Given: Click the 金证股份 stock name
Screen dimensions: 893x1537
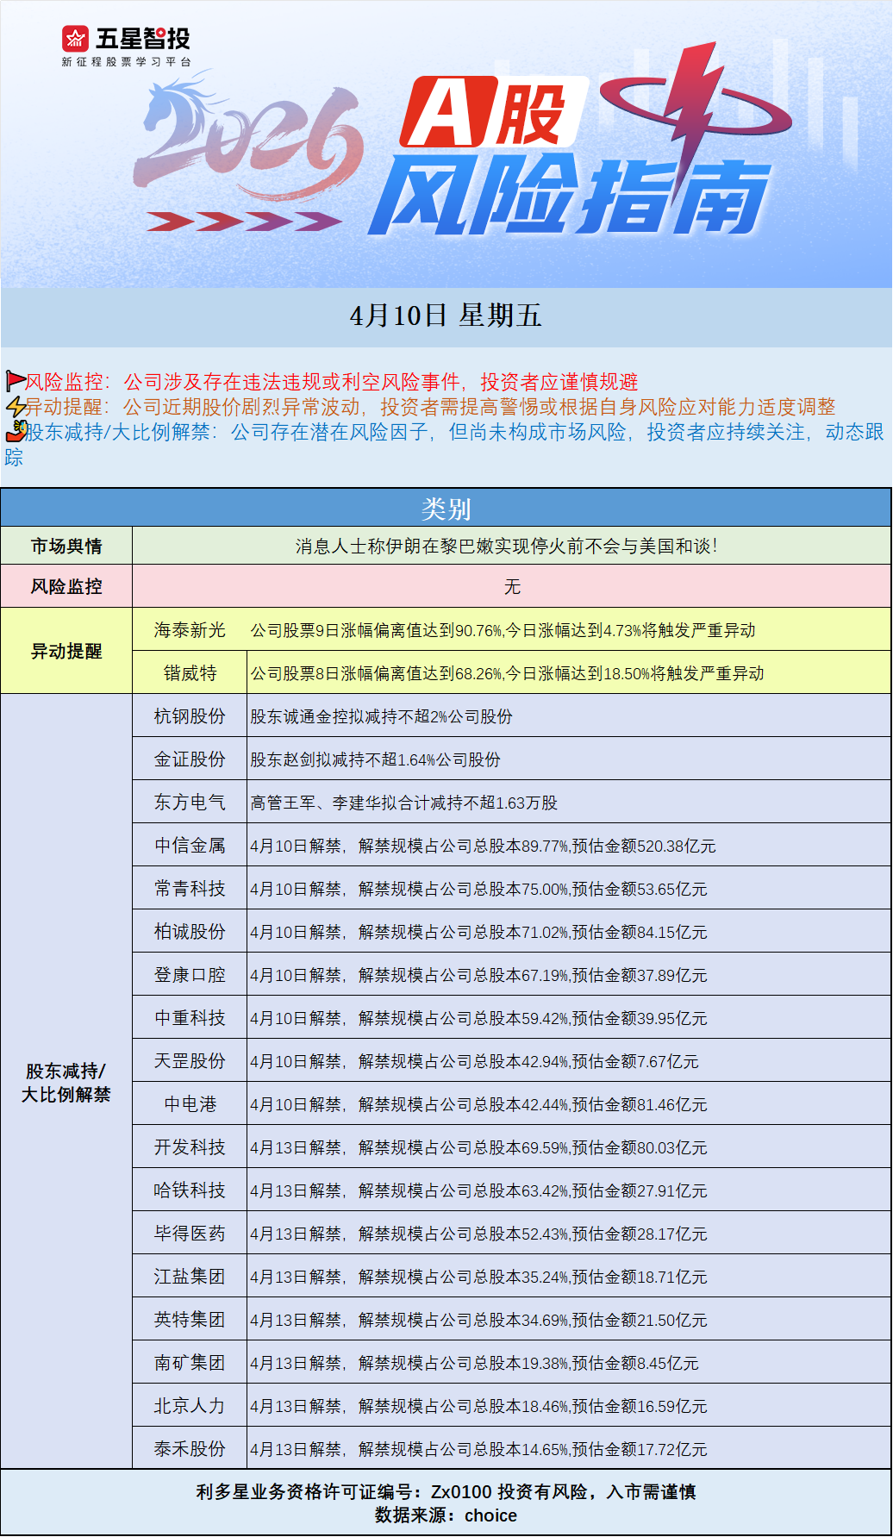Looking at the screenshot, I should click(190, 759).
